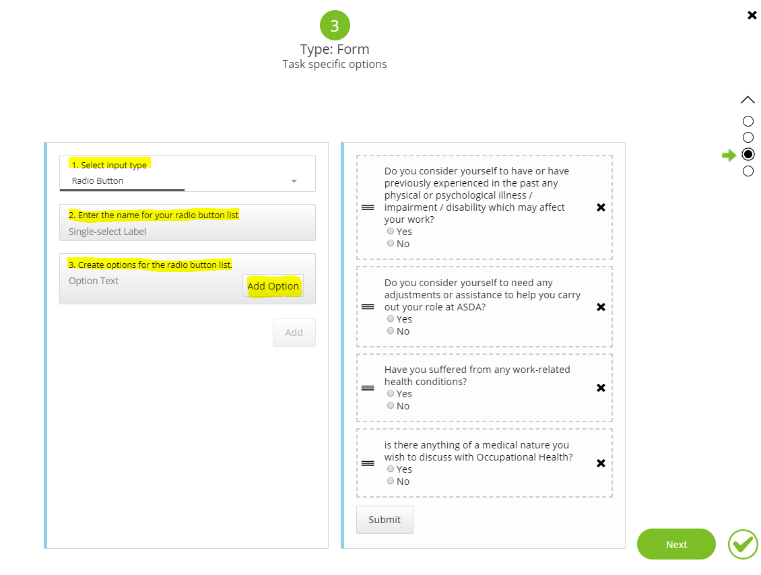
Task: Delete the physical or psychological illness question
Action: click(x=601, y=207)
